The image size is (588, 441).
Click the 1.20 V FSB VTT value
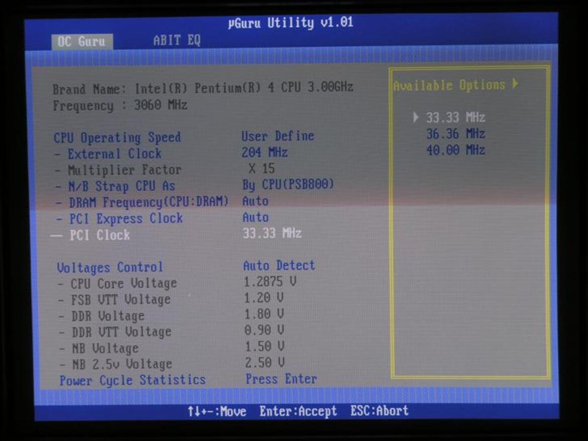coord(264,298)
